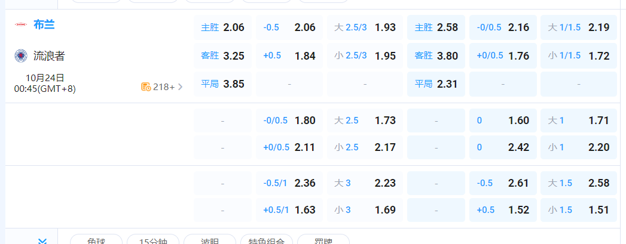
Task: Switch to the 15分钟 tab
Action: pos(153,240)
